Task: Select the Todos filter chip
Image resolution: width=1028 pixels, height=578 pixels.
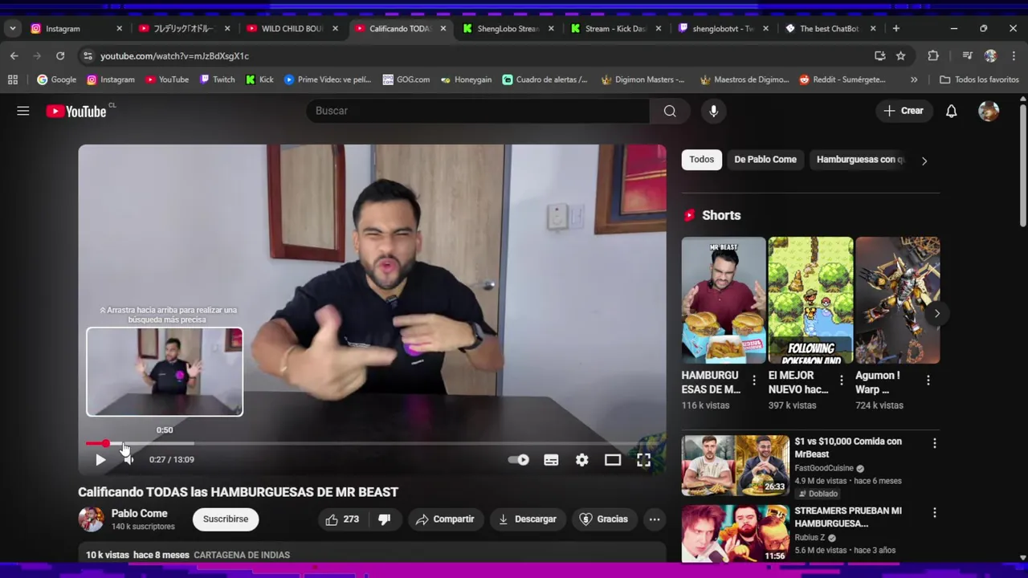Action: pos(701,160)
